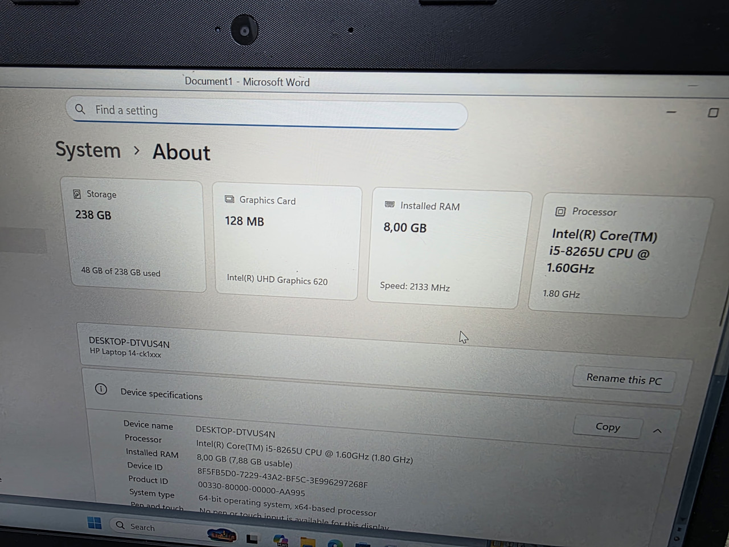Open Task View from the taskbar
The image size is (729, 547).
252,538
